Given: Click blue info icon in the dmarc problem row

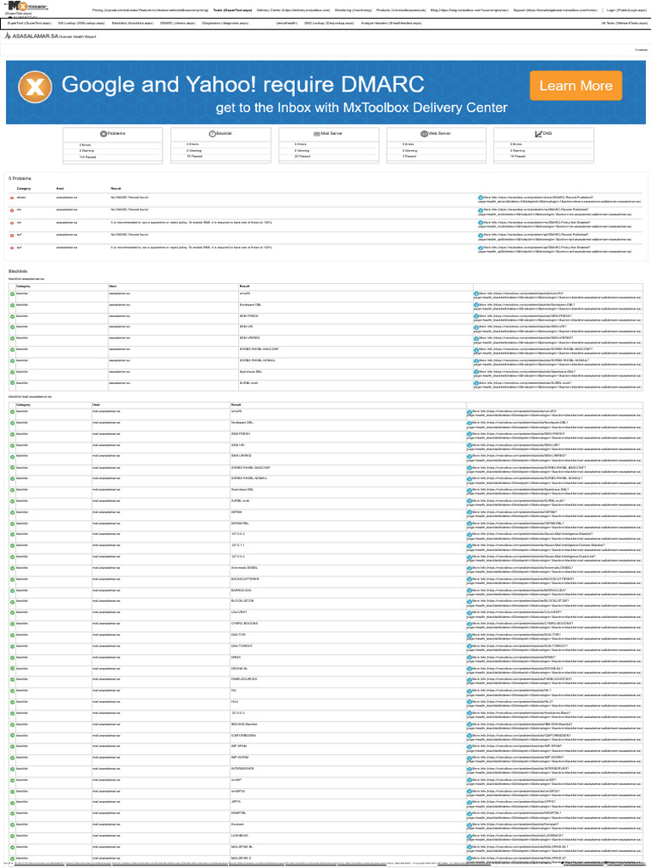Looking at the screenshot, I should (481, 198).
